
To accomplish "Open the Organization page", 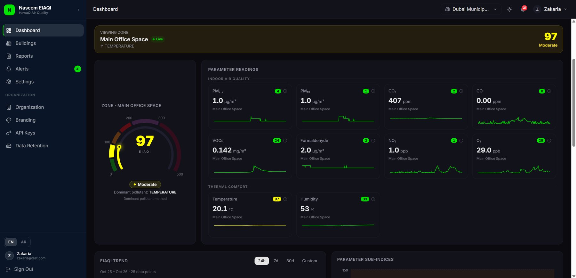I will 43,107.
